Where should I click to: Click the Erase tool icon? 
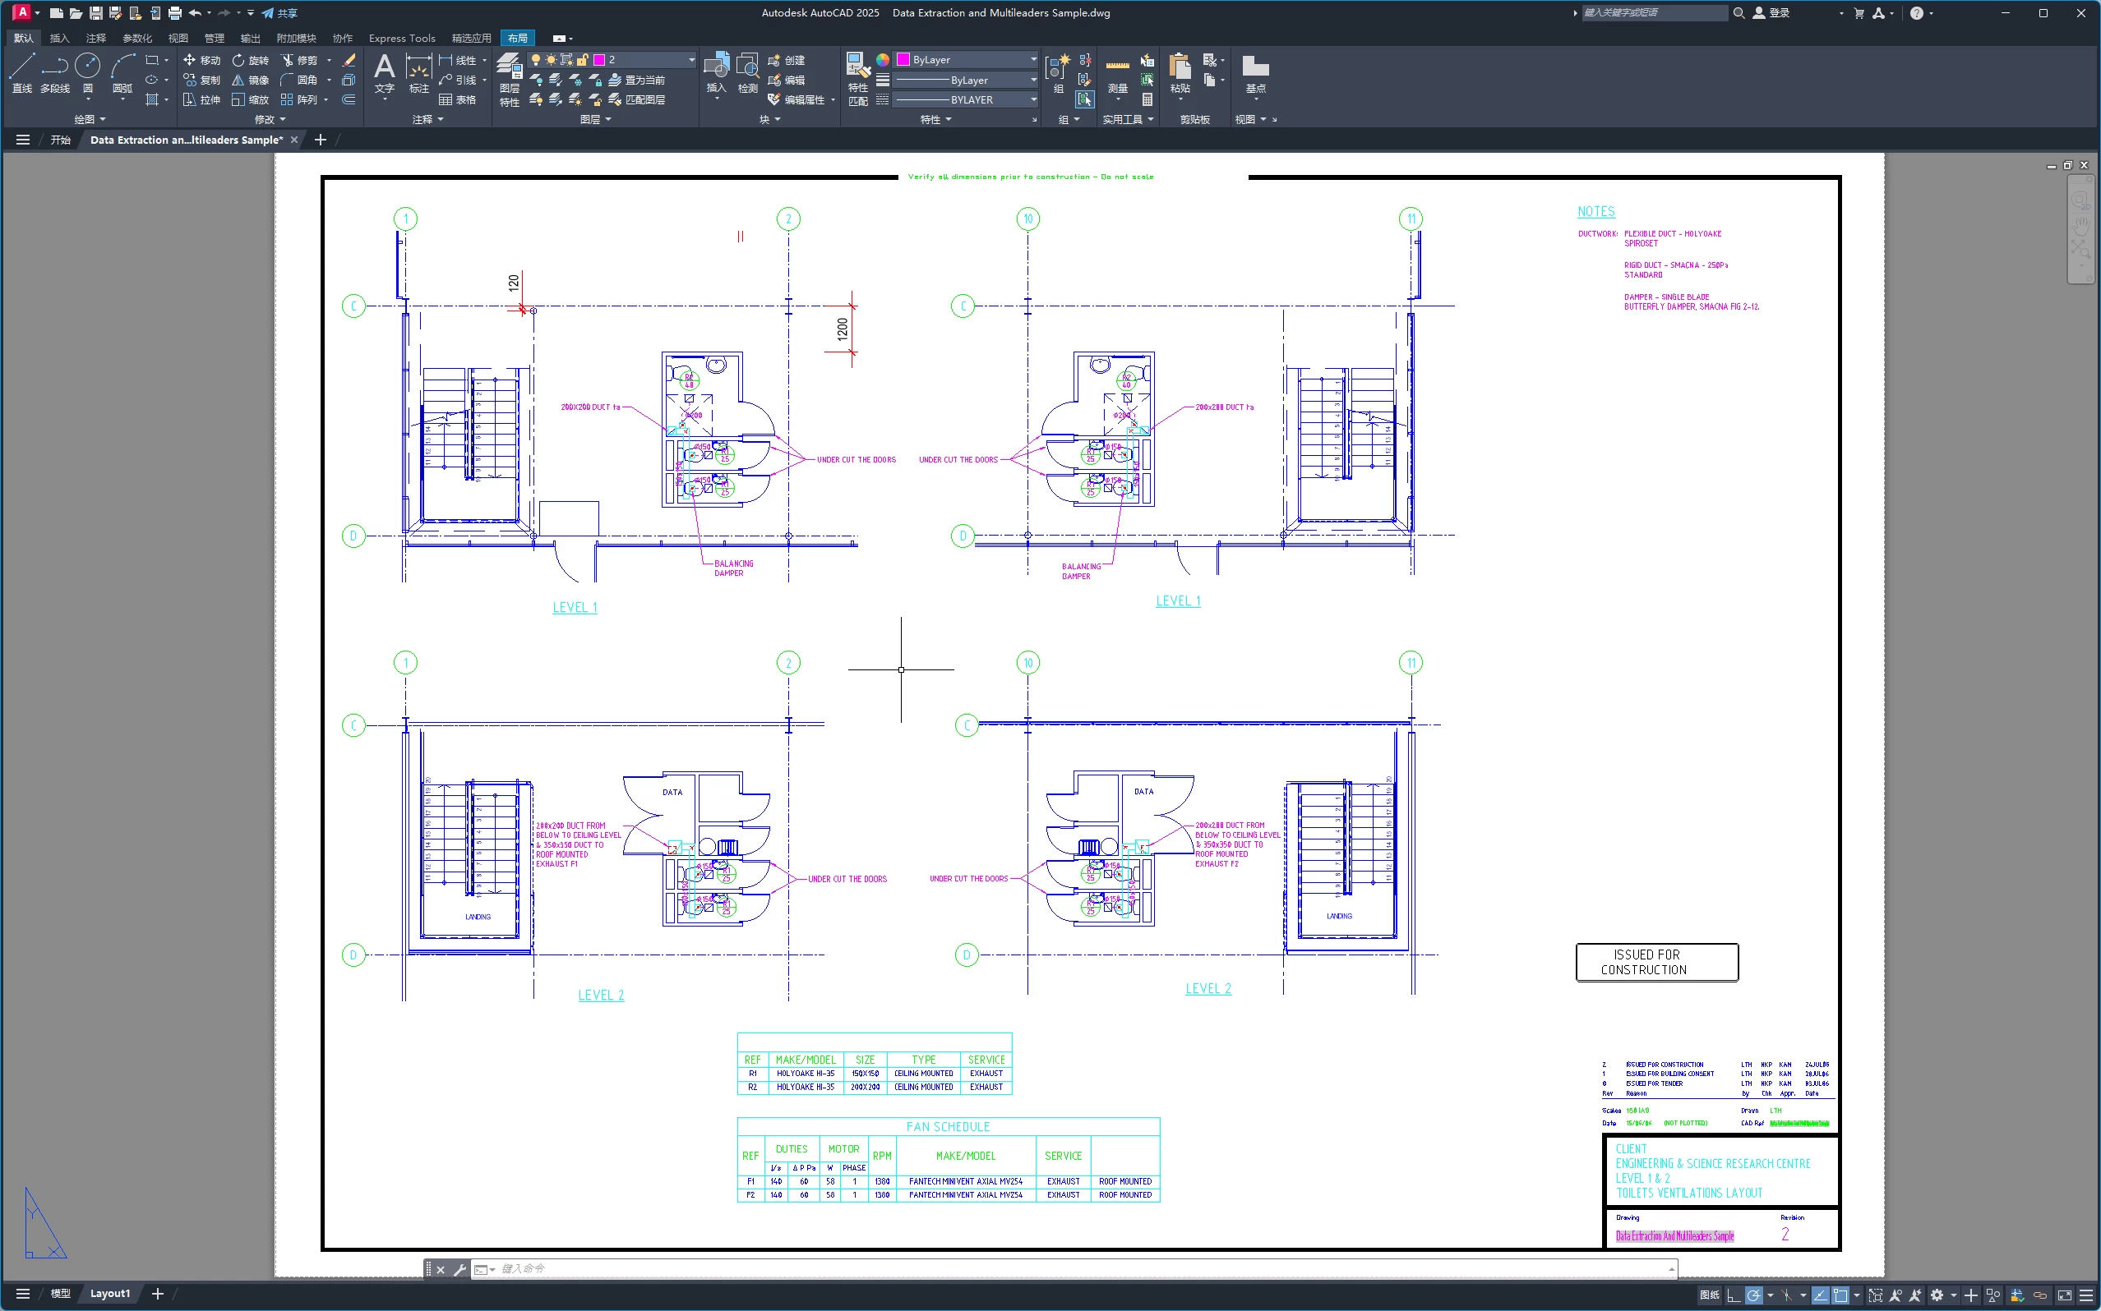349,60
